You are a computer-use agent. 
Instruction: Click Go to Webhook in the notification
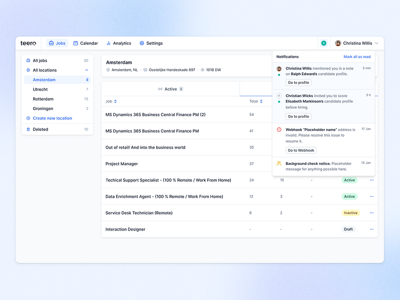coord(300,150)
